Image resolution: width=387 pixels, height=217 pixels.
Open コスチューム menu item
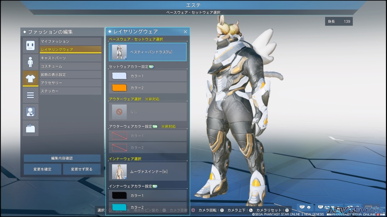point(71,66)
